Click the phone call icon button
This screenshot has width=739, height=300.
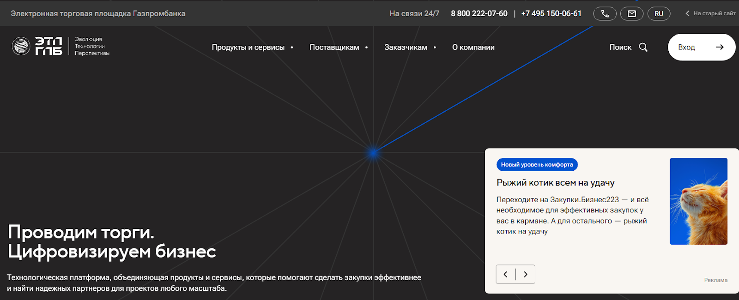[605, 14]
